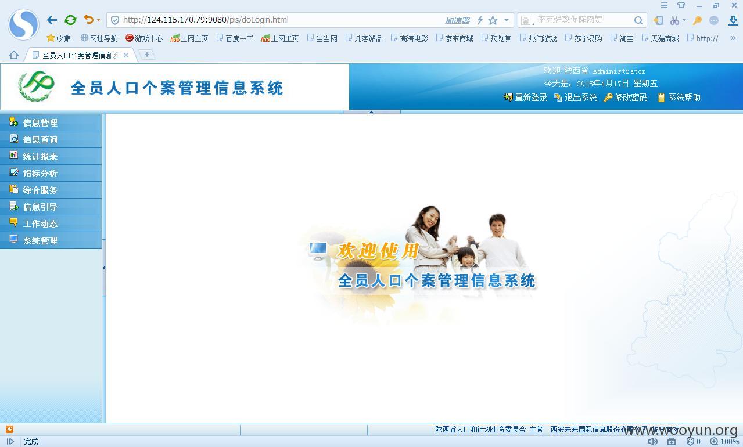Viewport: 743px width, 447px height.
Task: Click 综合服务 clipboard icon
Action: click(x=13, y=189)
